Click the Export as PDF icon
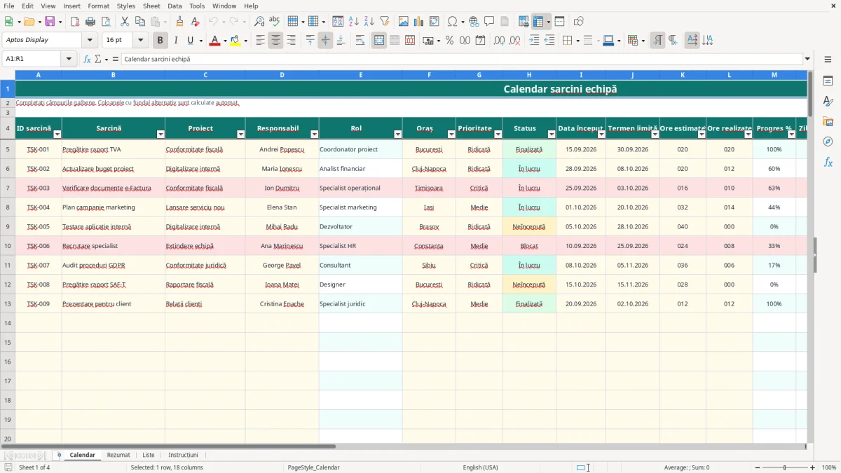 coord(75,22)
